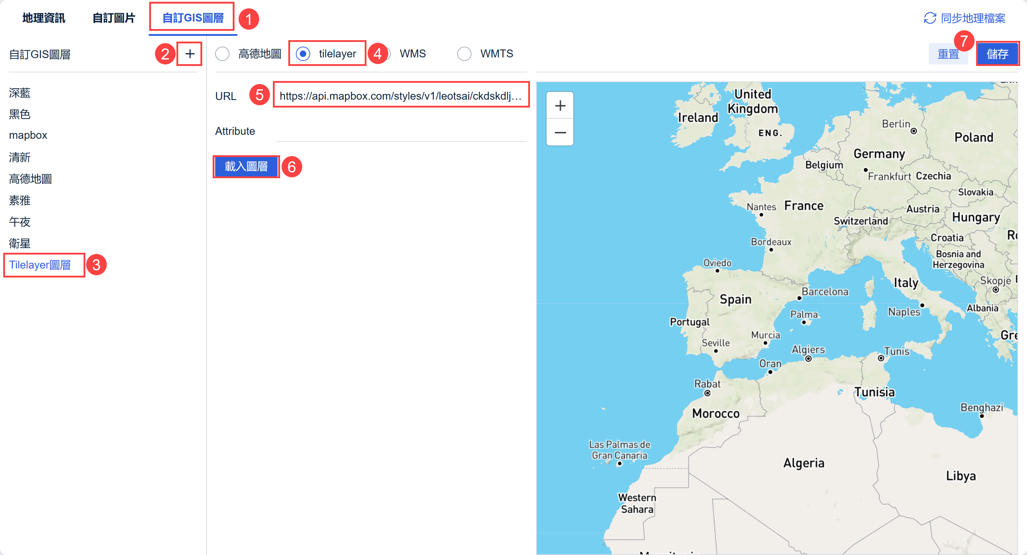Click the Attribute input field
Image resolution: width=1027 pixels, height=555 pixels.
pos(400,132)
